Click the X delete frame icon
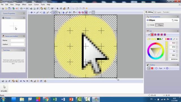Screen dimensions: 181x102 point(27,81)
